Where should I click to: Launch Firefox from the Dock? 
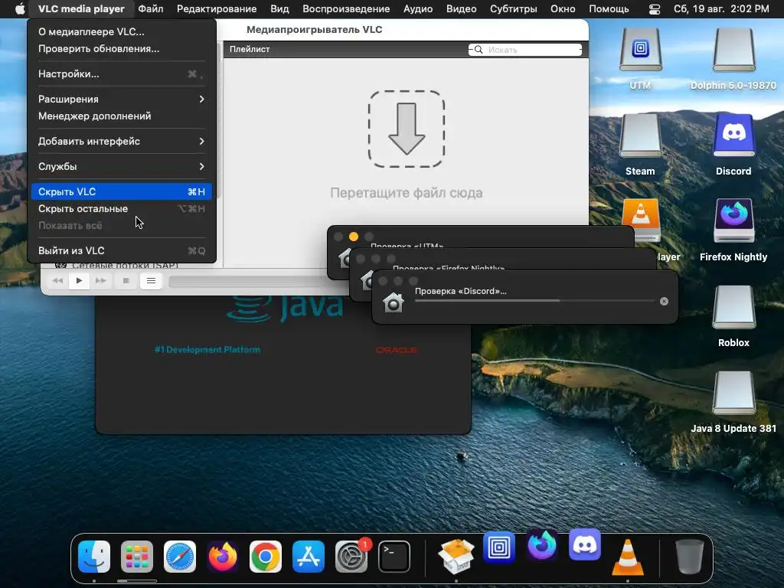pyautogui.click(x=223, y=557)
